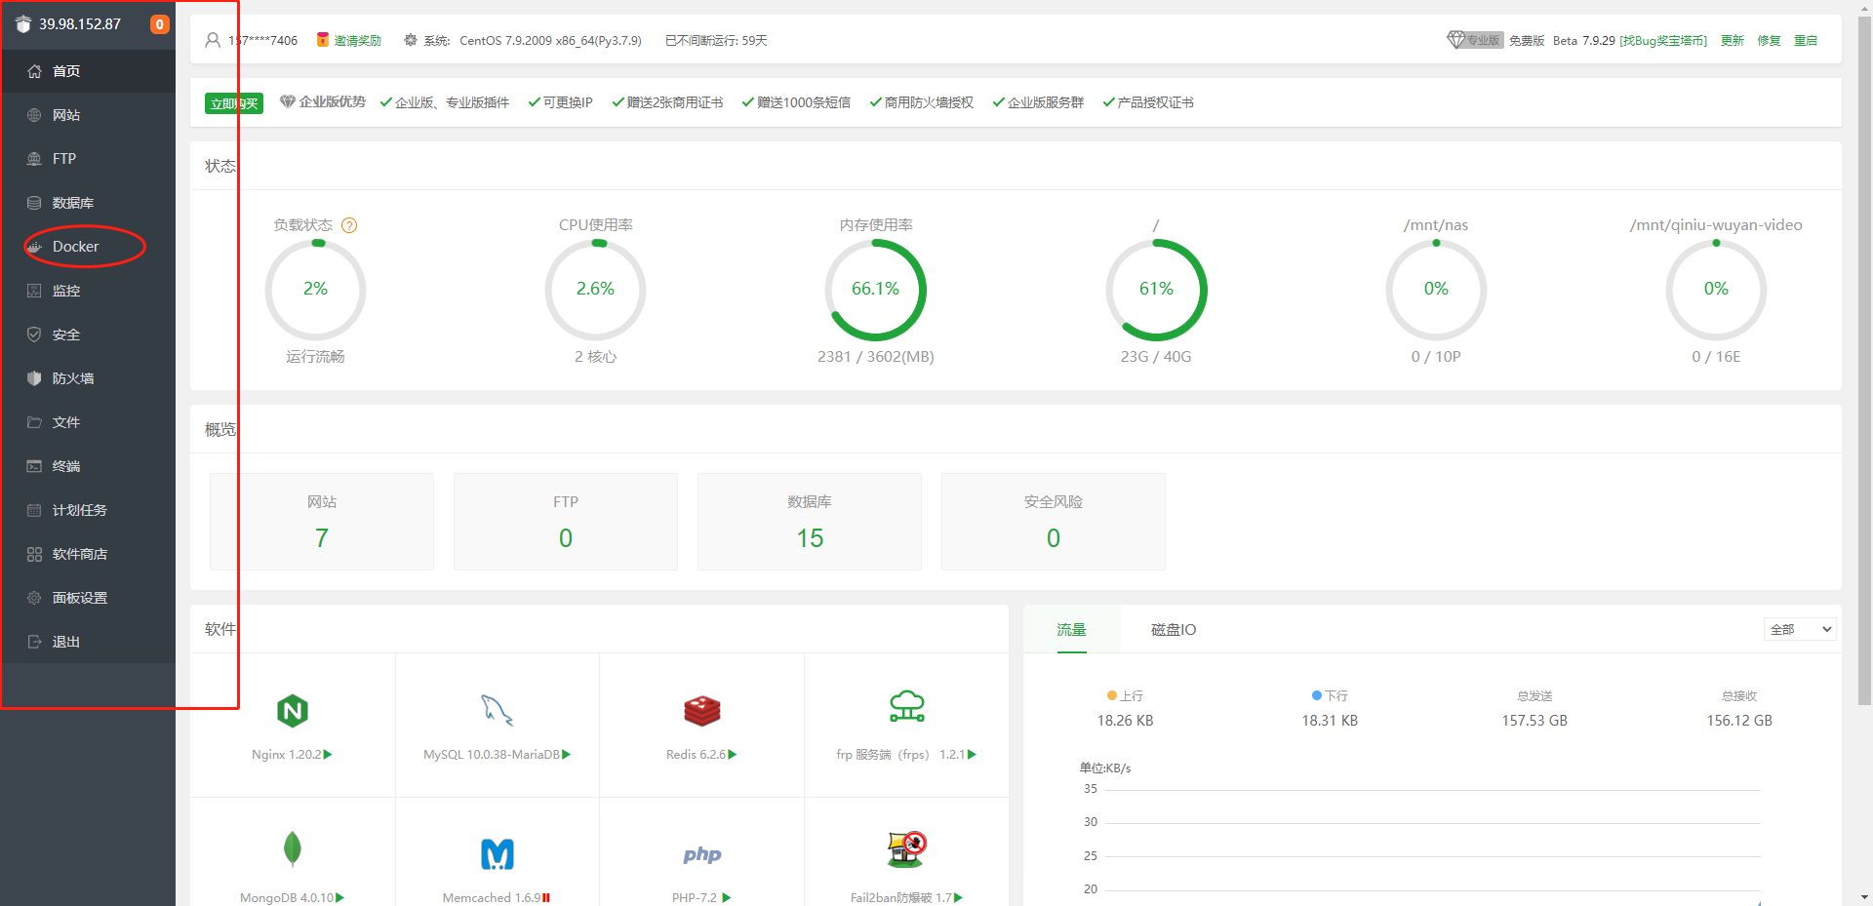Click the MongoDB leaf icon
The width and height of the screenshot is (1873, 906).
(293, 848)
